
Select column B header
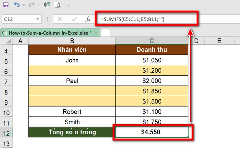(72, 41)
